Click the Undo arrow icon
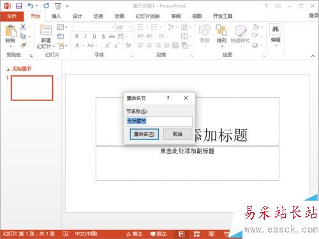This screenshot has height=239, width=319. (x=31, y=6)
